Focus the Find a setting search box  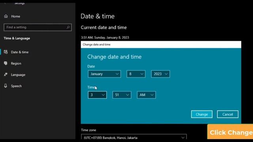pos(38,27)
